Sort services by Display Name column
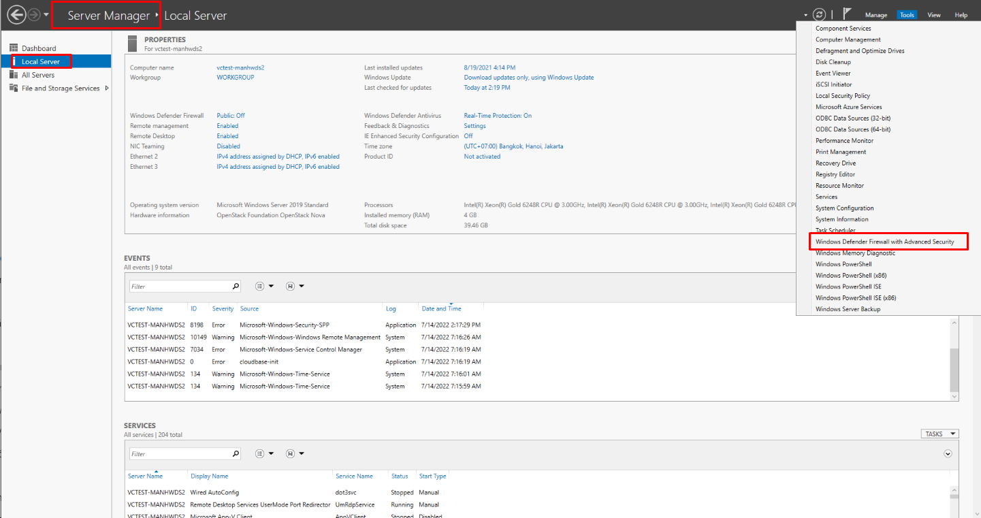 210,476
